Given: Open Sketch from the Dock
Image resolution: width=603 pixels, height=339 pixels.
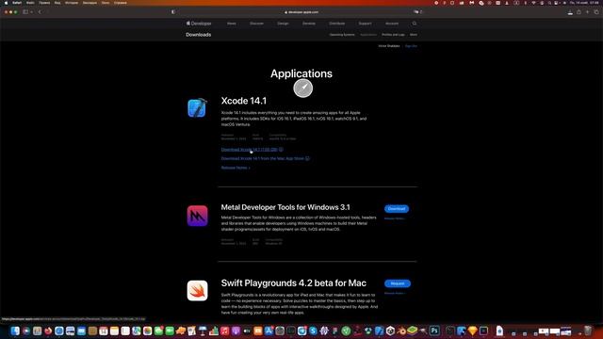Looking at the screenshot, I should tap(473, 331).
